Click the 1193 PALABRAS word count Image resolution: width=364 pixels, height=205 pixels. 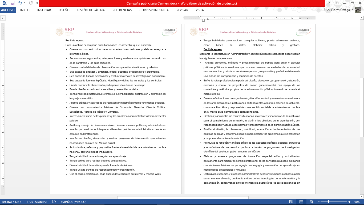(37, 202)
